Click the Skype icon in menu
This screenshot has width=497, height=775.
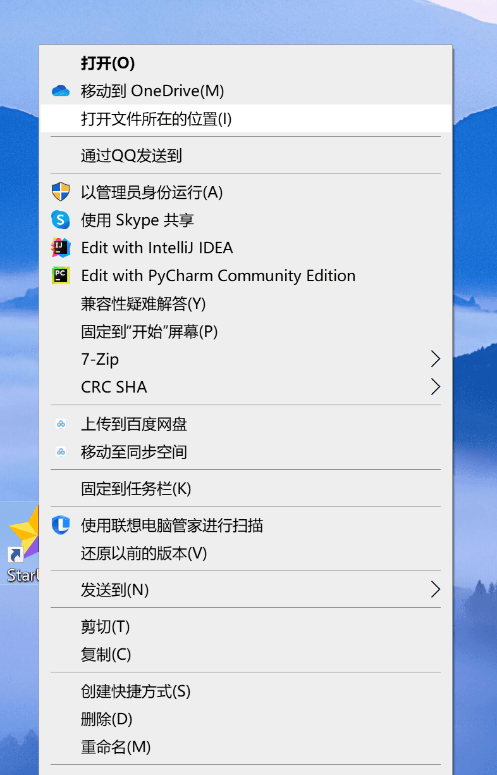61,220
